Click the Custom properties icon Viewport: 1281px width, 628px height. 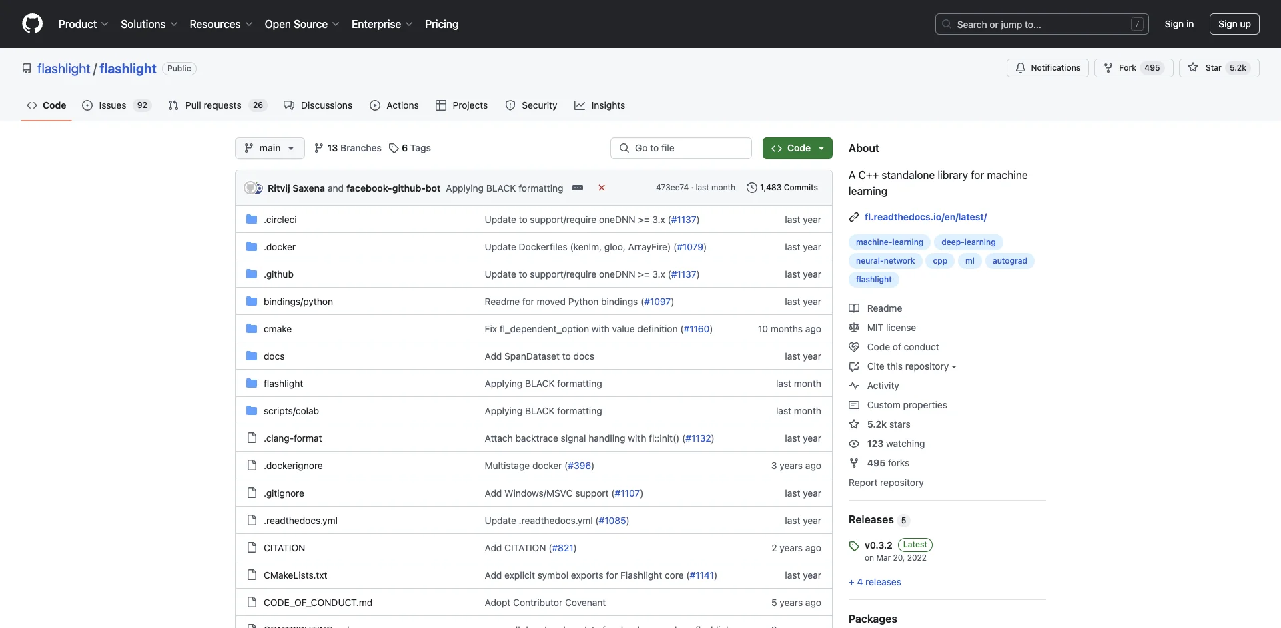tap(854, 405)
